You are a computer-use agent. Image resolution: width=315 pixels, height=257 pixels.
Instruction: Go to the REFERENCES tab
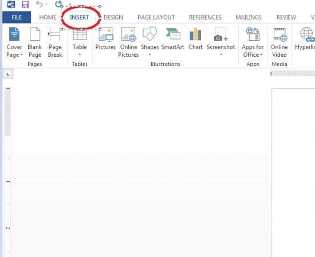pos(205,17)
